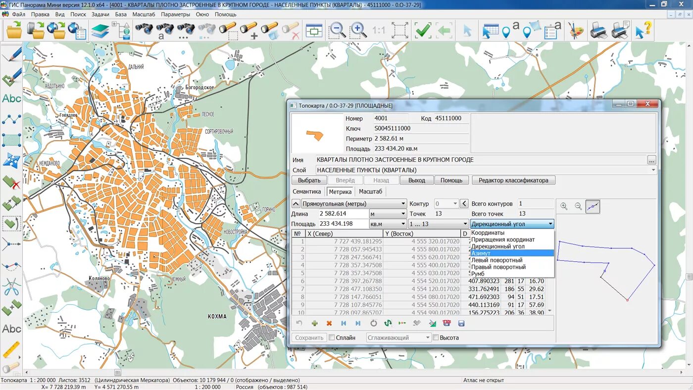Open the Файл menu

coord(19,14)
